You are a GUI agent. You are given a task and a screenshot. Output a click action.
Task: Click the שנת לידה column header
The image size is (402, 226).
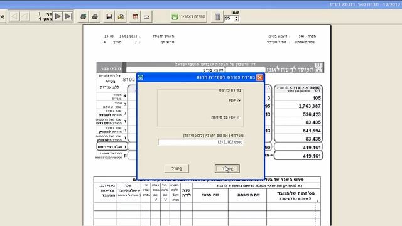tap(187, 193)
